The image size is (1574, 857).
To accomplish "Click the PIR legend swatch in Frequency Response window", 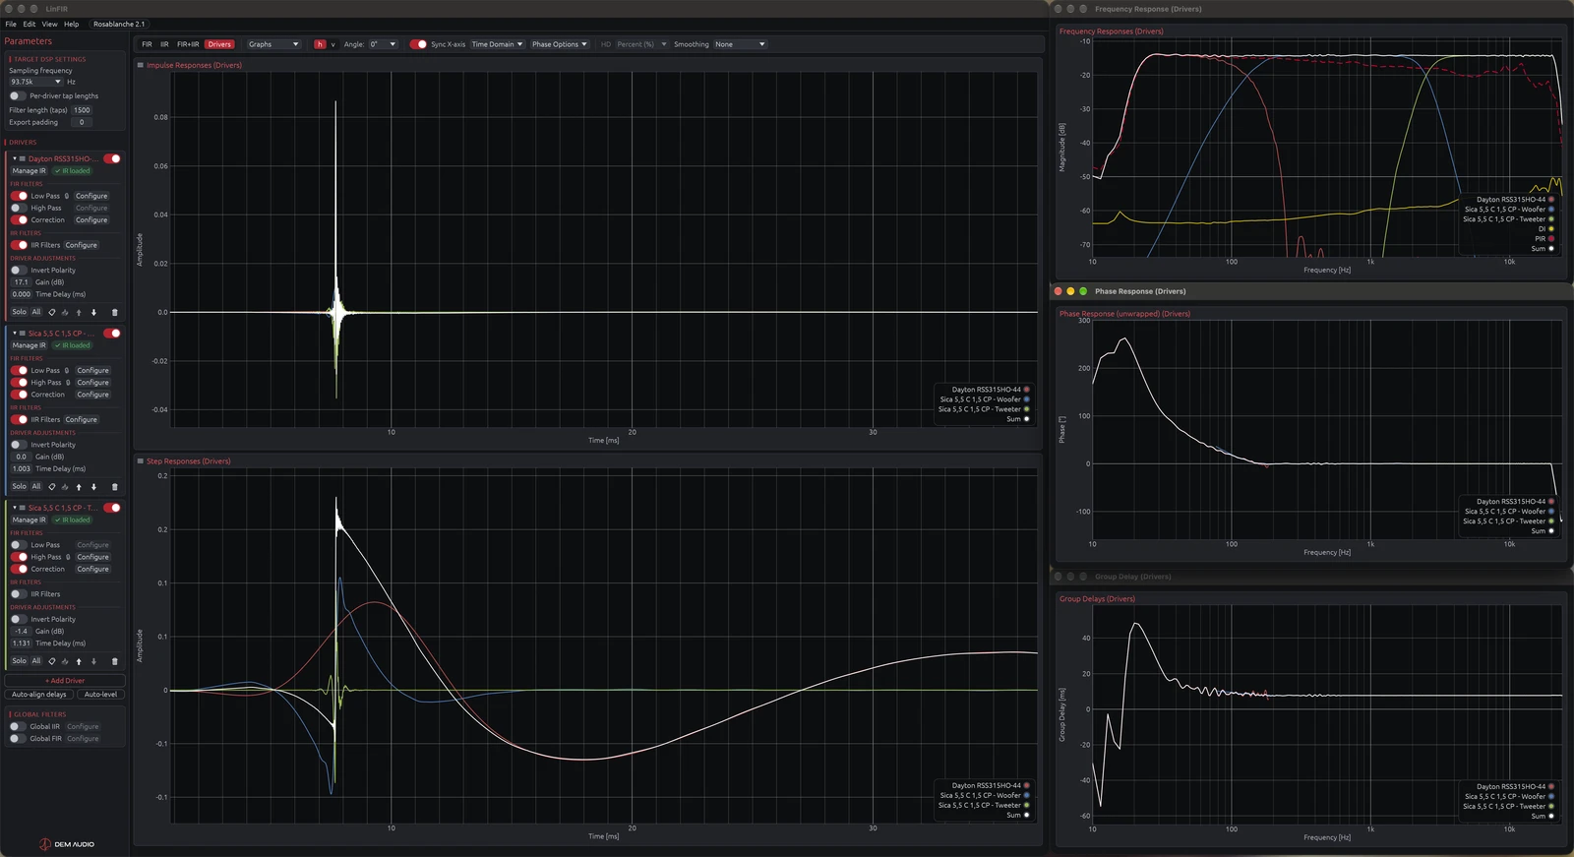I will [x=1551, y=239].
